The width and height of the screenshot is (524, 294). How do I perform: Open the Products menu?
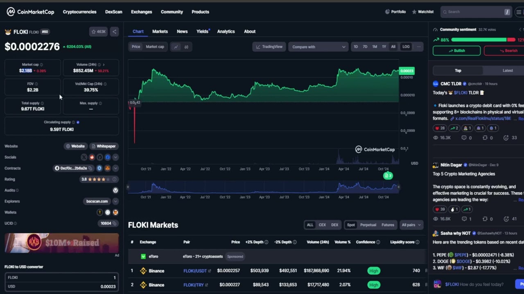(200, 12)
